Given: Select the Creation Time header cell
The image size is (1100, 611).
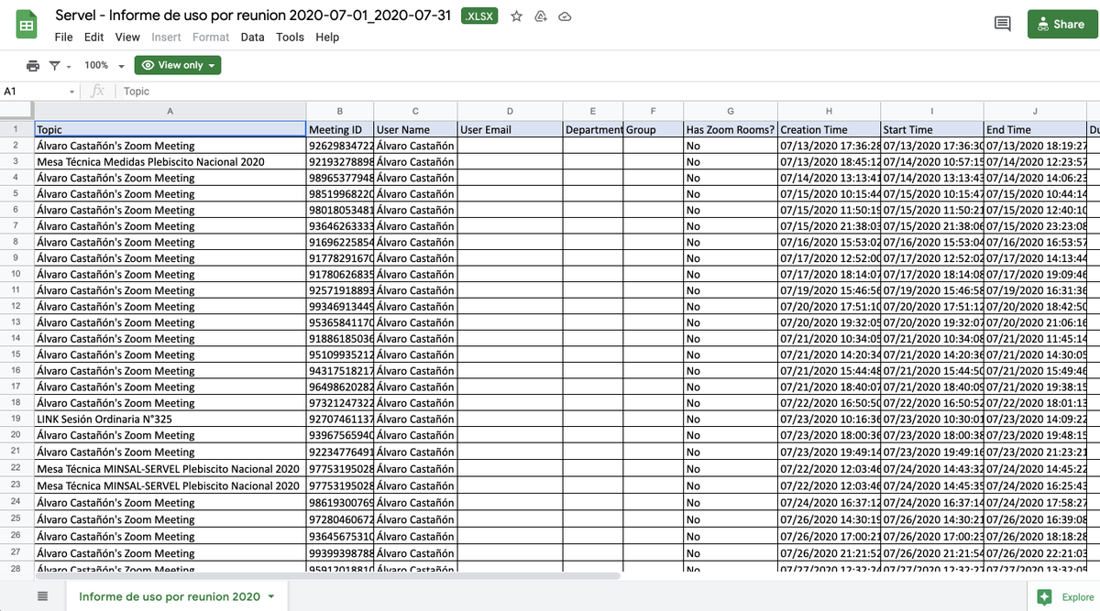Looking at the screenshot, I should [x=829, y=129].
